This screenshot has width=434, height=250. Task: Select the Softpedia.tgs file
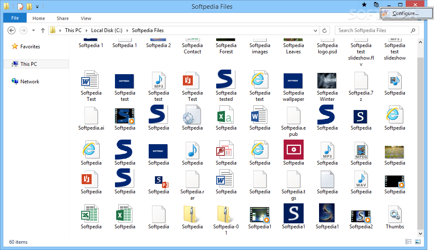coord(293,185)
